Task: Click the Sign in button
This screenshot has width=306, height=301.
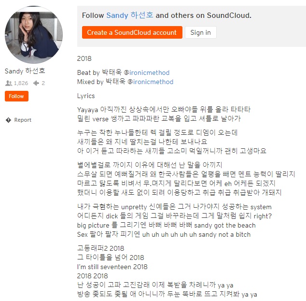Action: (x=201, y=32)
